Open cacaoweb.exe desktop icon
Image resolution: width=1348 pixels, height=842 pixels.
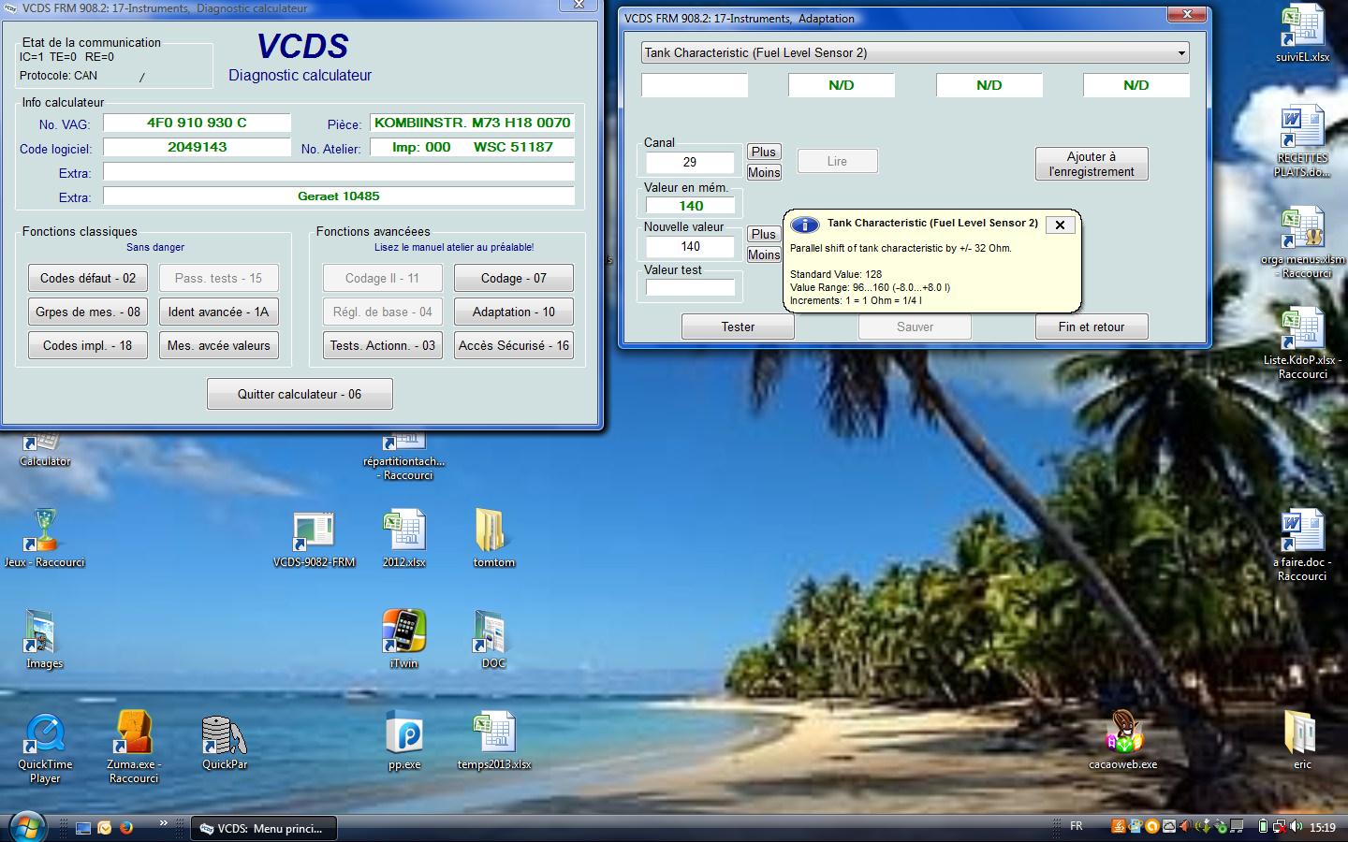[1122, 734]
